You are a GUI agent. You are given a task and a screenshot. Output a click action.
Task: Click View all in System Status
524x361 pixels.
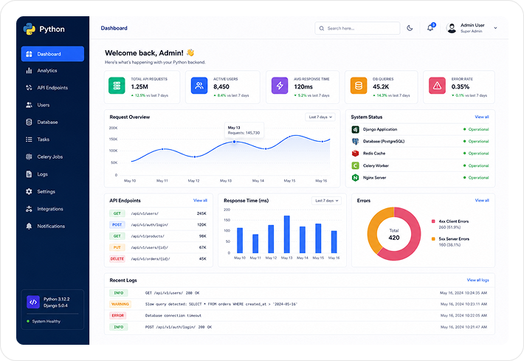(x=481, y=117)
